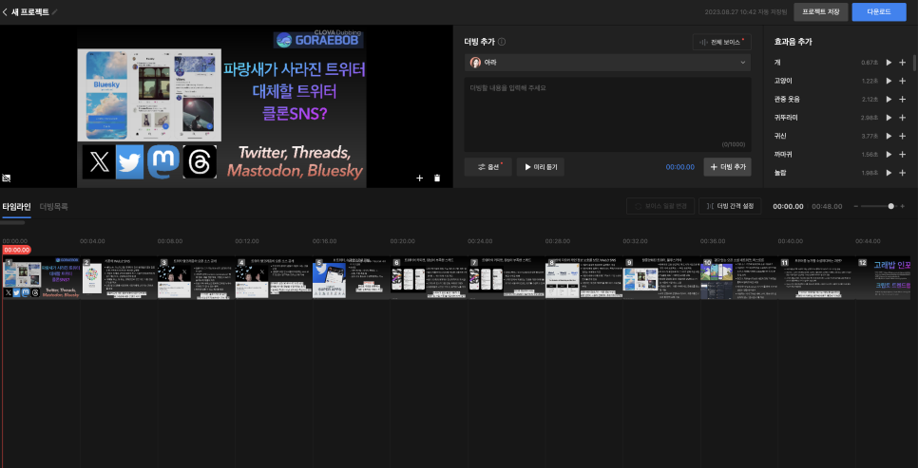Play the 개 sound effect

tap(889, 62)
